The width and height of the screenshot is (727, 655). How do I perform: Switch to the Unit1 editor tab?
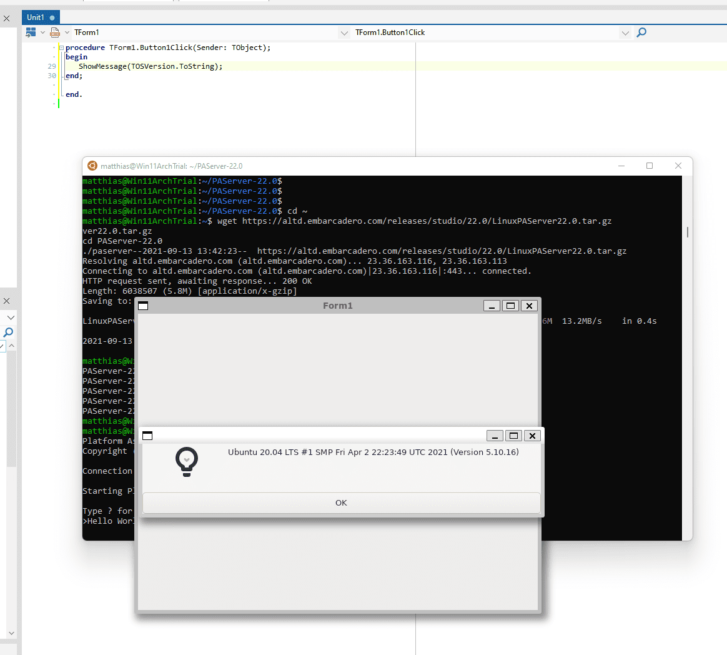(x=41, y=17)
